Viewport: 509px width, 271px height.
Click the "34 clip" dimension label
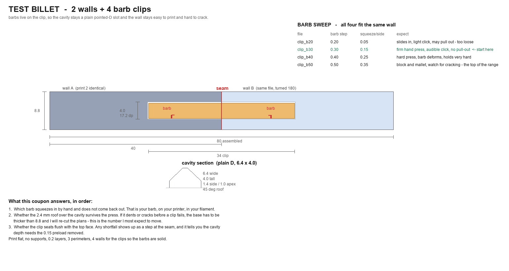click(x=222, y=156)
